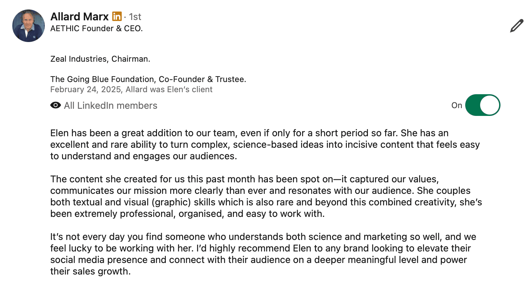Click line starting "social media presence"
This screenshot has height=284, width=531.
click(258, 260)
